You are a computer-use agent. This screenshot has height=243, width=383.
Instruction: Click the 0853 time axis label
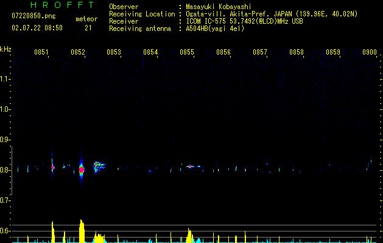point(114,52)
